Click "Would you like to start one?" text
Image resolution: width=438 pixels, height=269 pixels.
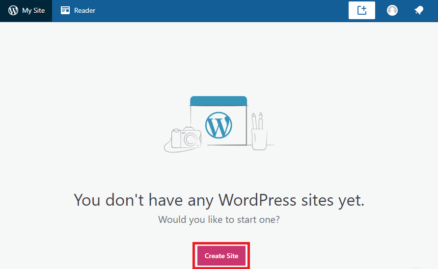pos(219,219)
